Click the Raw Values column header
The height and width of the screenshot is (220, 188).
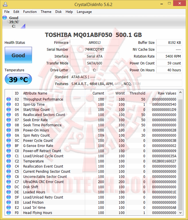[162, 93]
